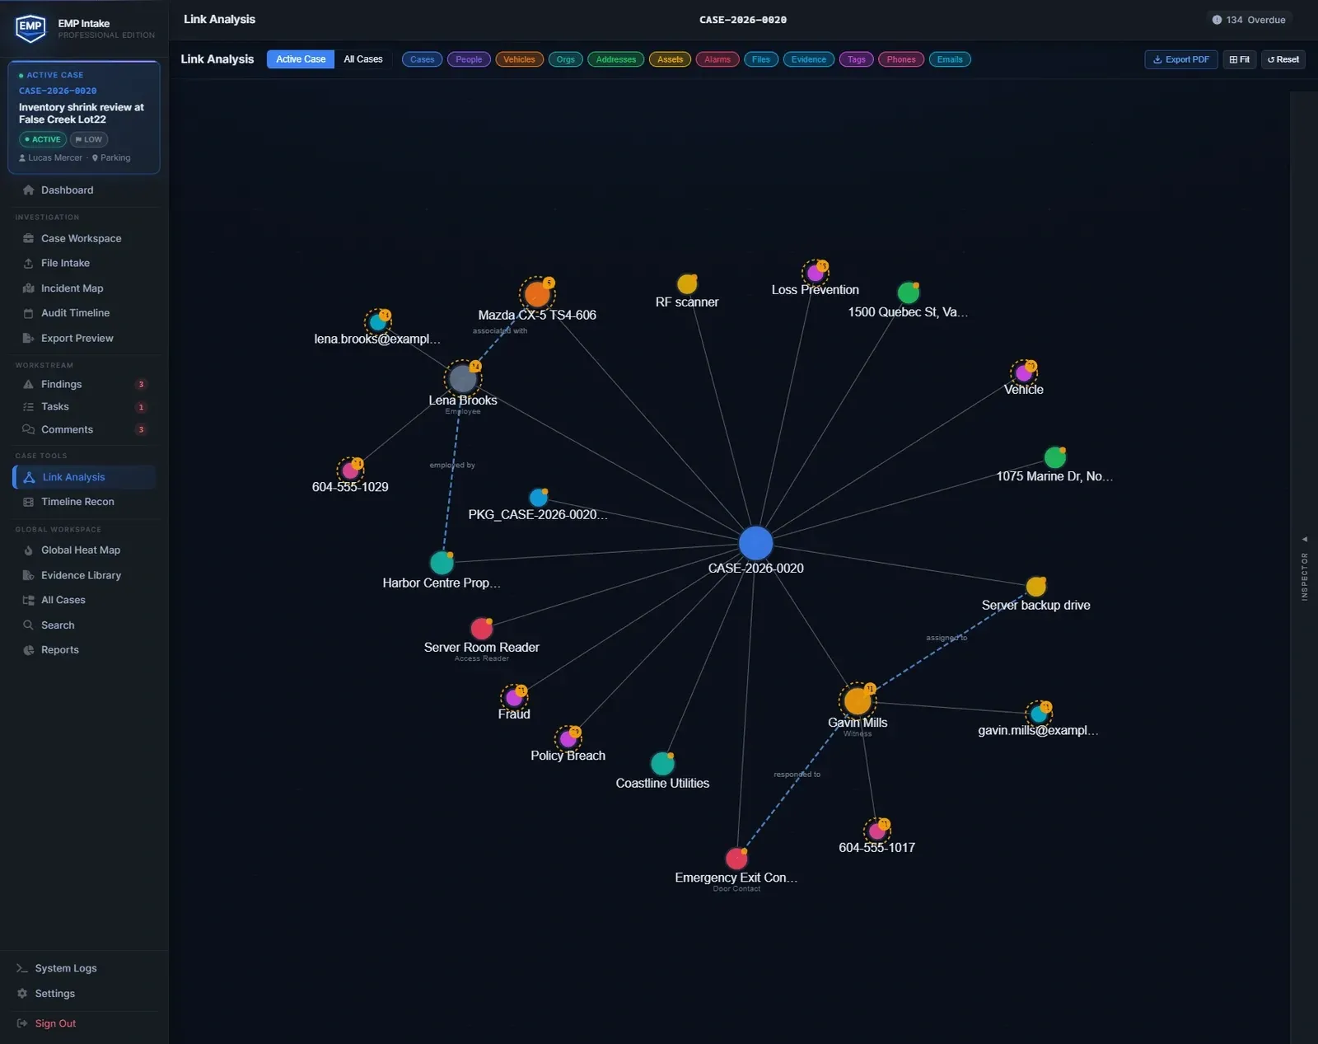1318x1044 pixels.
Task: Select the 604-555-1029 phone node
Action: click(351, 470)
